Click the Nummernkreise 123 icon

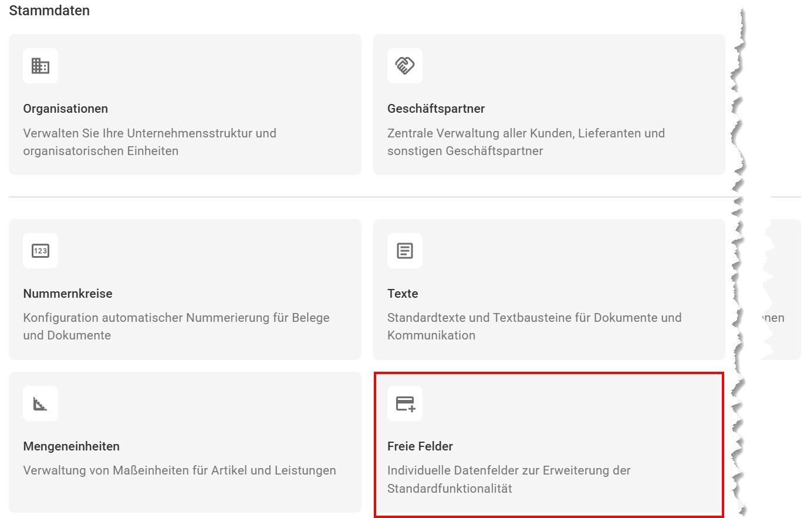(40, 251)
